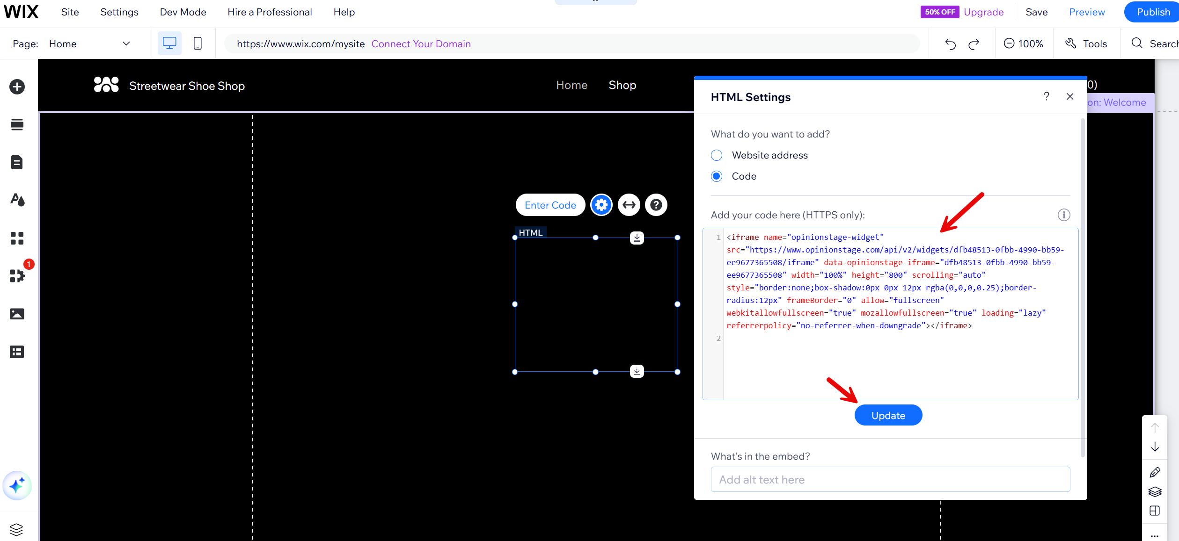
Task: Open the Site Design panel
Action: [17, 200]
